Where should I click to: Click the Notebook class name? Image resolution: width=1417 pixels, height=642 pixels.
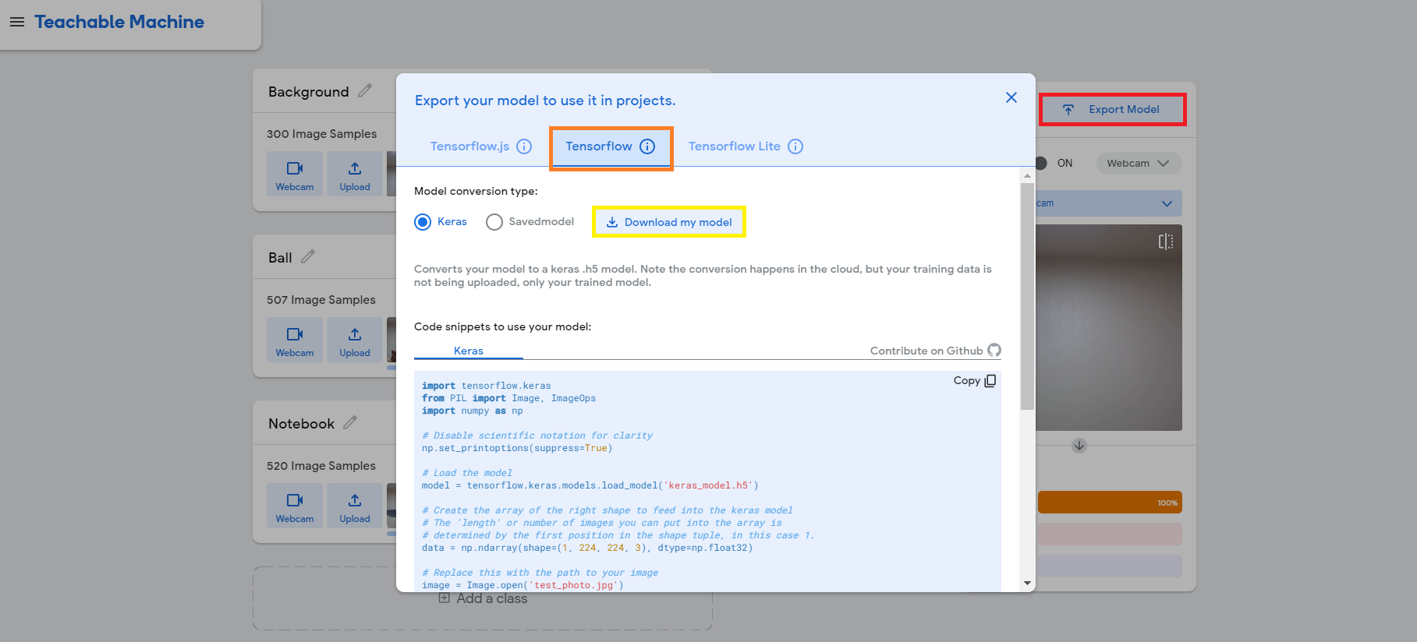point(301,424)
